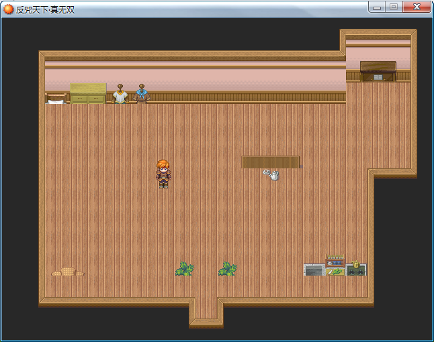Click the long wooden table
Viewport: 434px width, 342px height.
point(271,162)
